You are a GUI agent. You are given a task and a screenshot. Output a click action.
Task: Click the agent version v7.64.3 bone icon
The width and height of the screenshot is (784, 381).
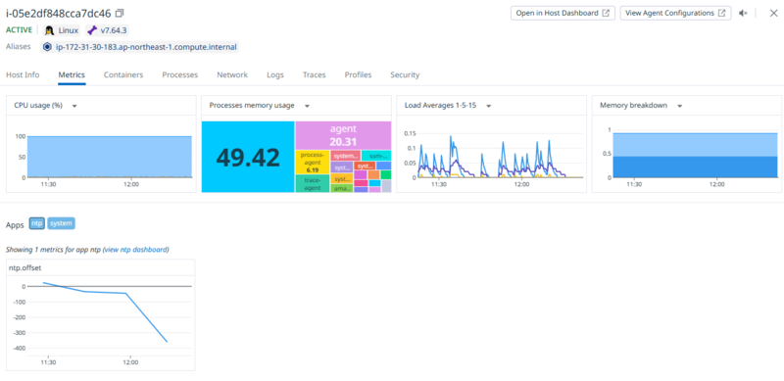91,30
